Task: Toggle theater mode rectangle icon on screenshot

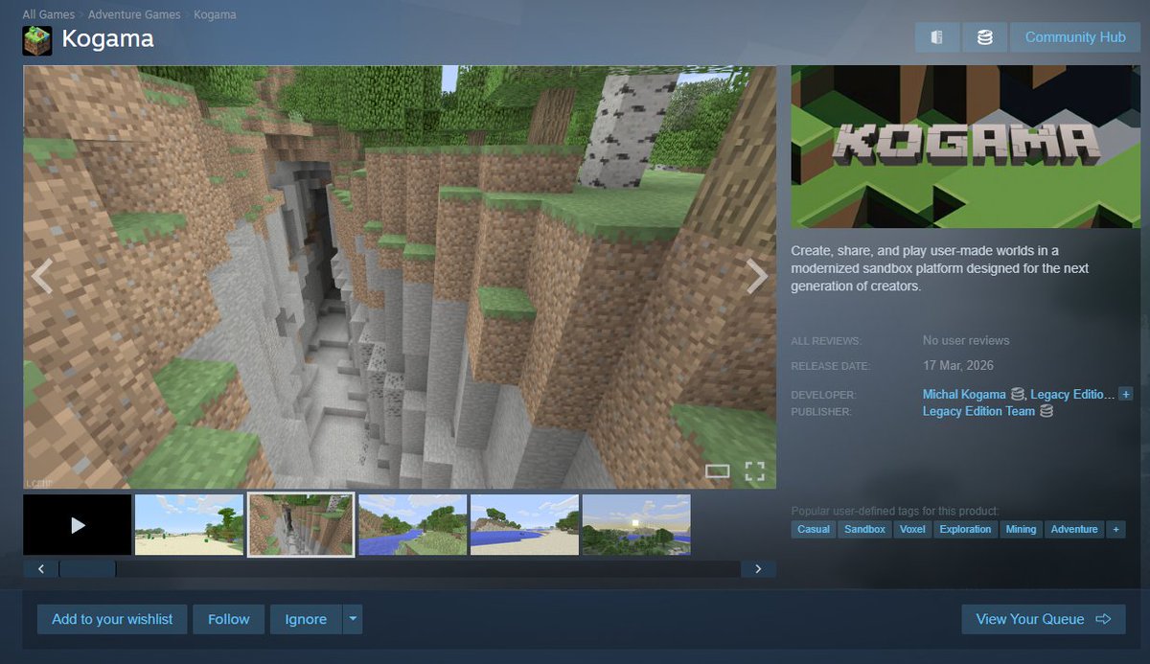Action: coord(718,470)
